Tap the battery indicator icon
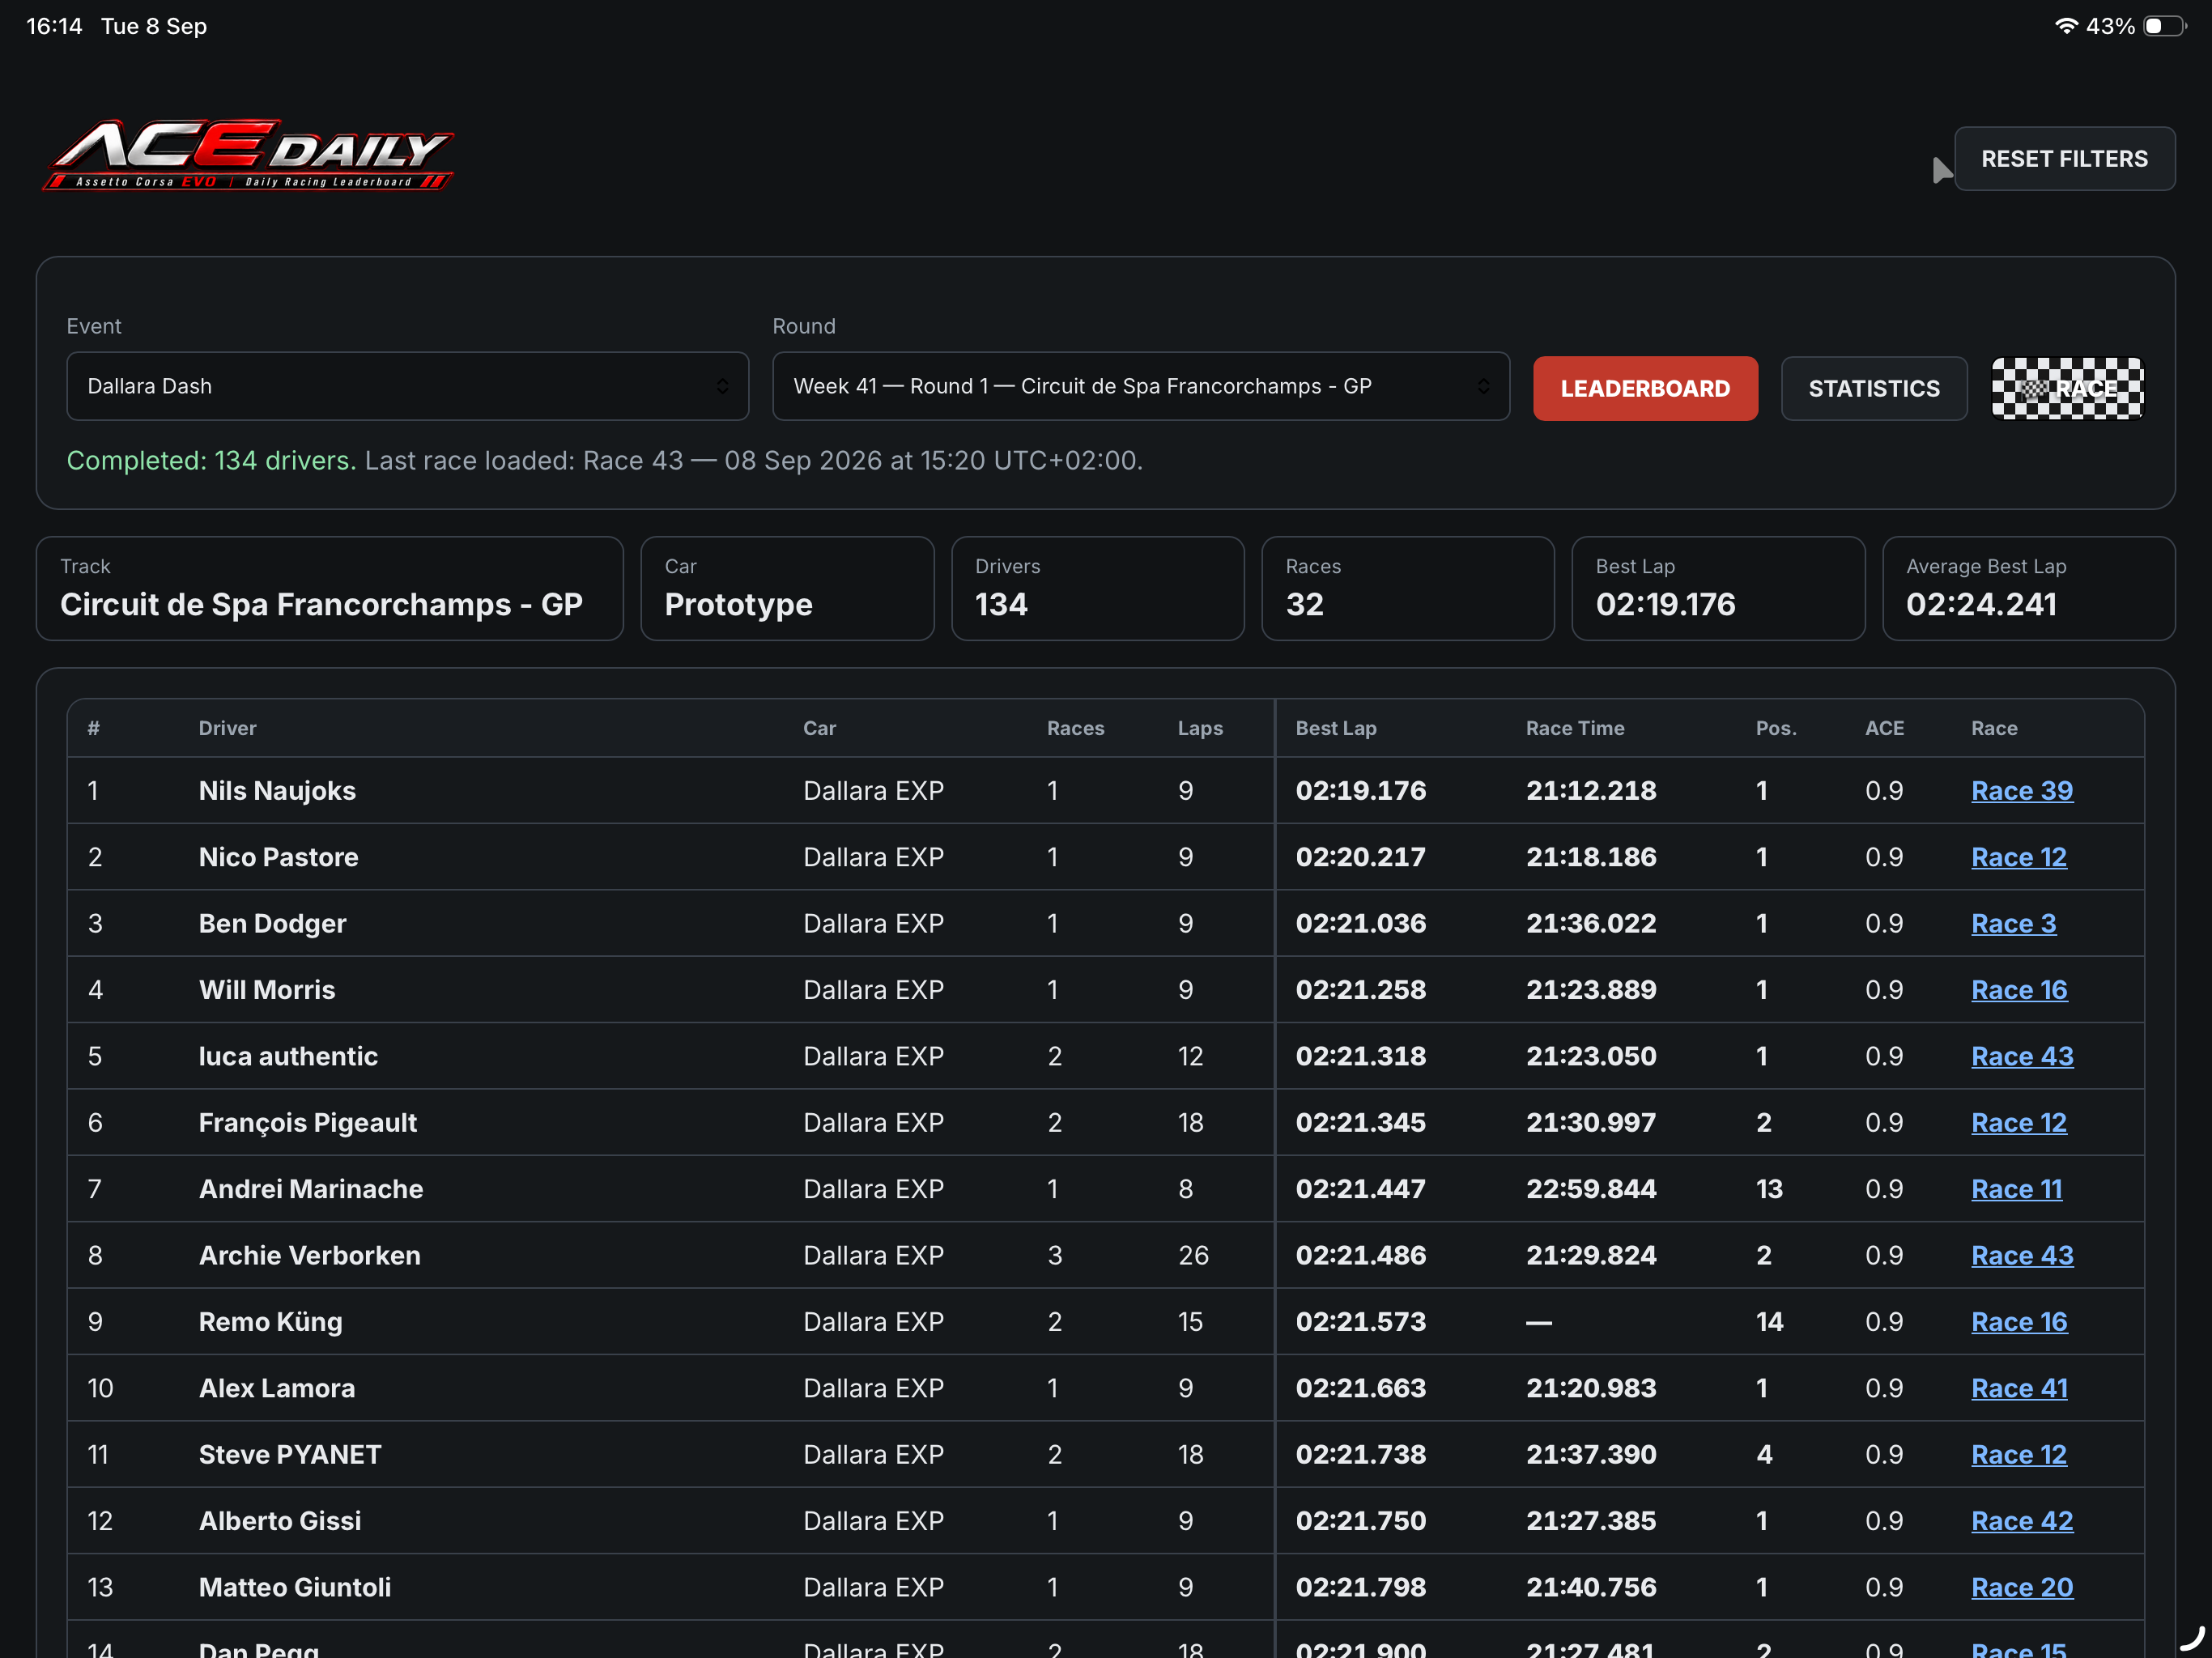The height and width of the screenshot is (1658, 2212). coord(2164,26)
